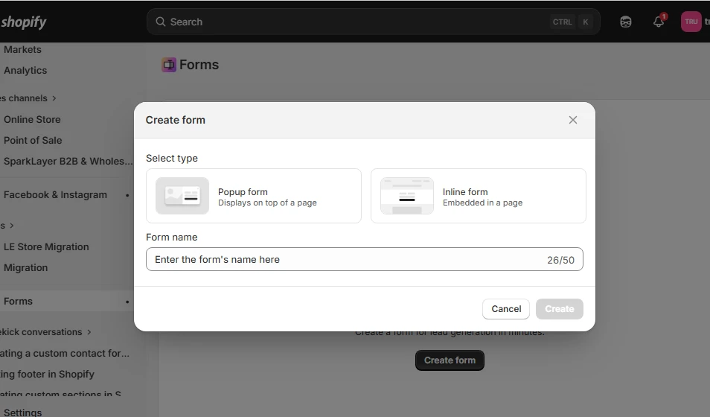Click the 26/50 character counter

560,260
